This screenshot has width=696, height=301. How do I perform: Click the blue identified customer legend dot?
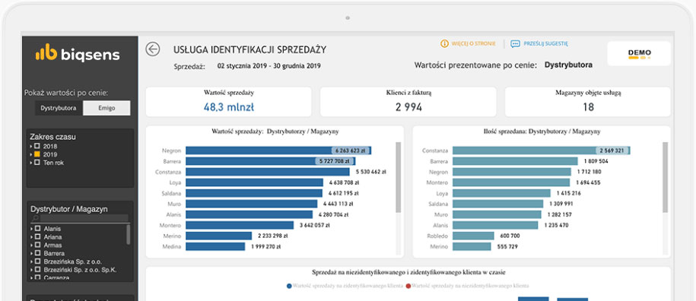(x=289, y=286)
